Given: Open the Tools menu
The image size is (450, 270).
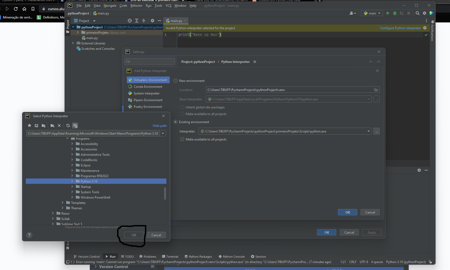Looking at the screenshot, I should tap(158, 6).
